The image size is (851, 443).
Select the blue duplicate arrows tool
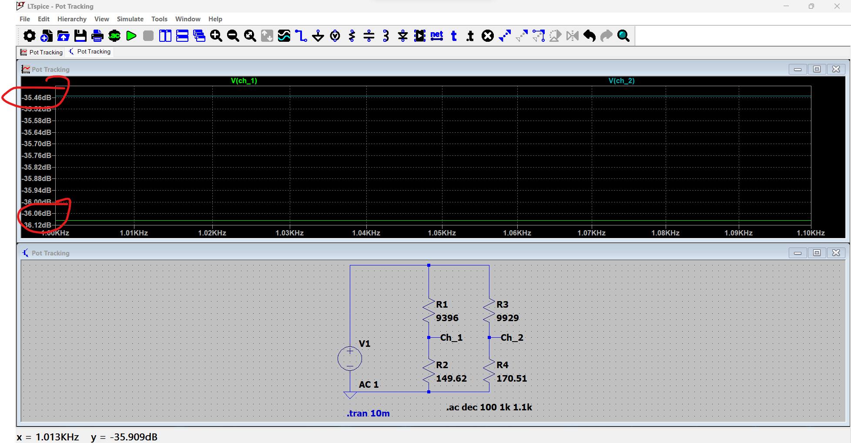tap(505, 36)
